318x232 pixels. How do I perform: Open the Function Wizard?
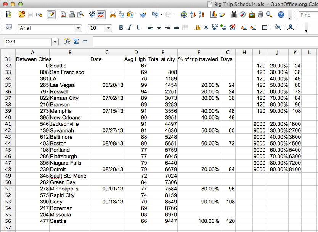click(x=67, y=42)
